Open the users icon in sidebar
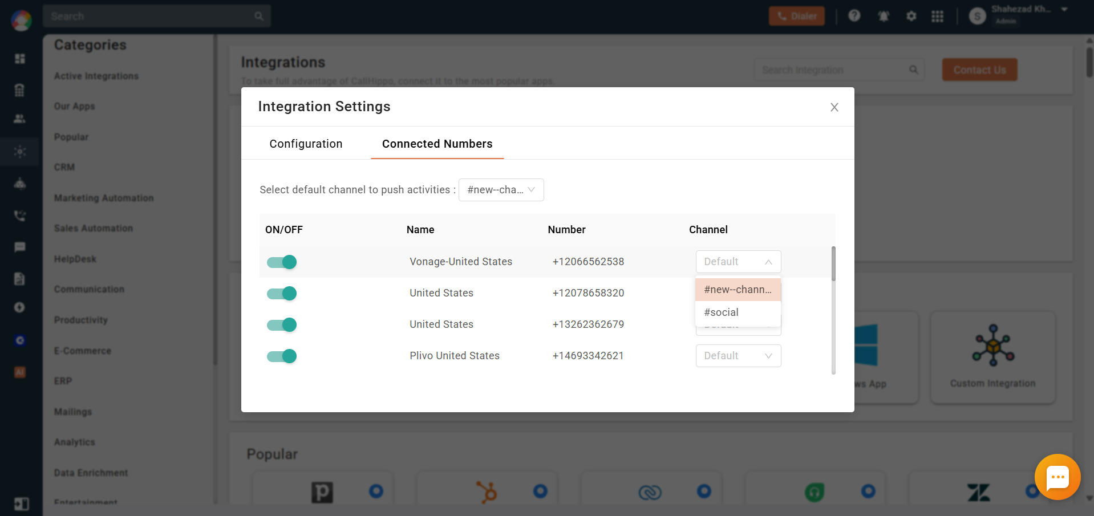This screenshot has height=516, width=1094. click(x=20, y=119)
